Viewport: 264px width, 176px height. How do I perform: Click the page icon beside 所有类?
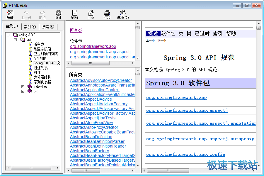coord(30,44)
